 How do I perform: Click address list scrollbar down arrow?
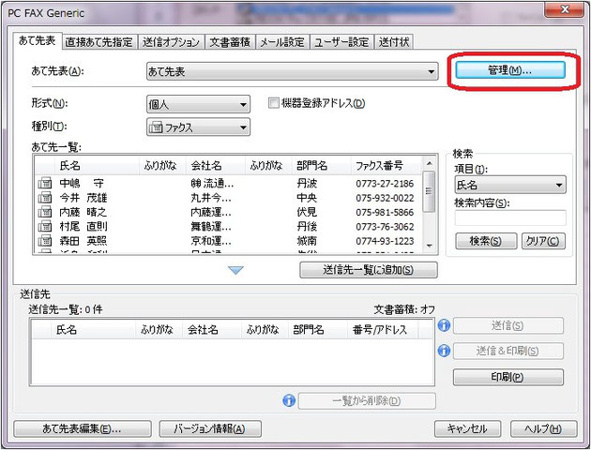tap(429, 246)
